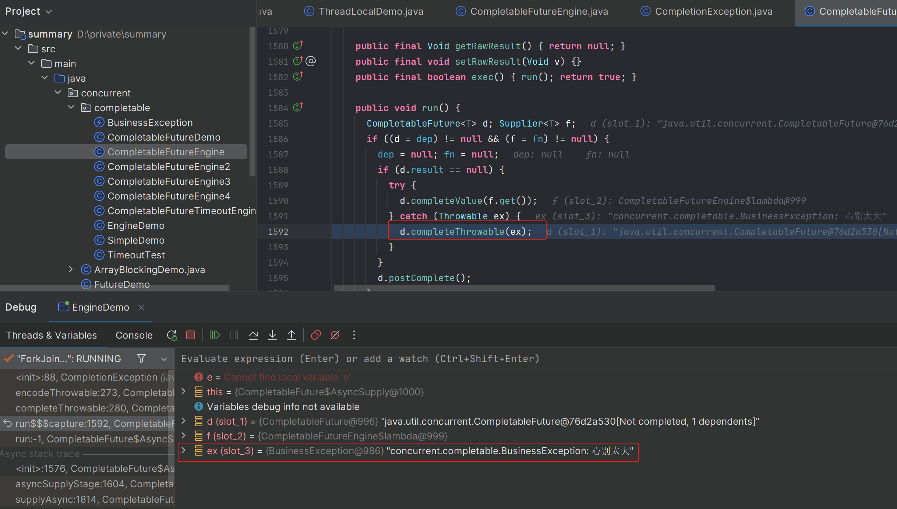Open the ThreadLocalDemo.java editor tab

tap(371, 11)
